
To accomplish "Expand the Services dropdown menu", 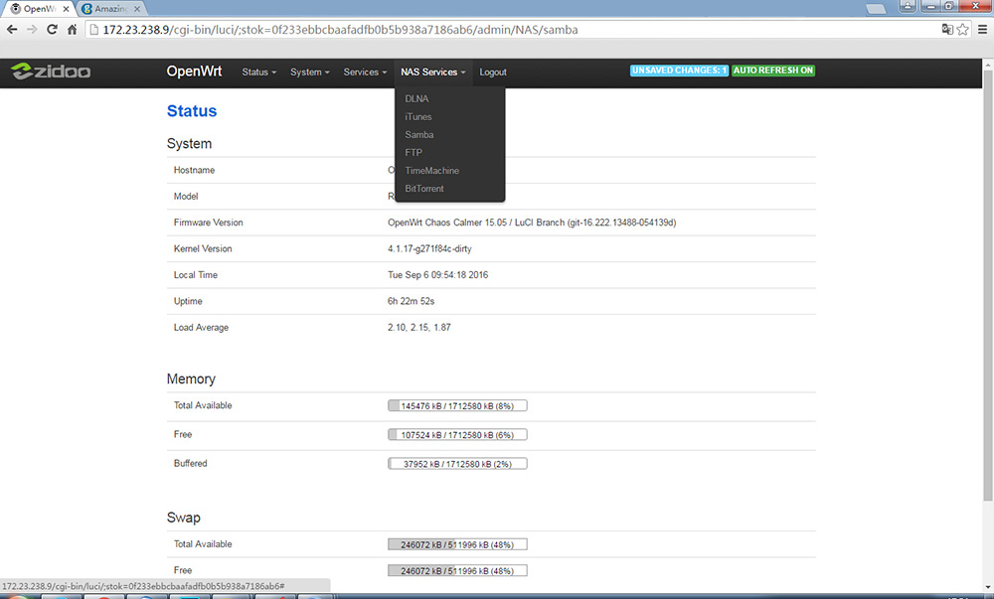I will click(x=365, y=73).
